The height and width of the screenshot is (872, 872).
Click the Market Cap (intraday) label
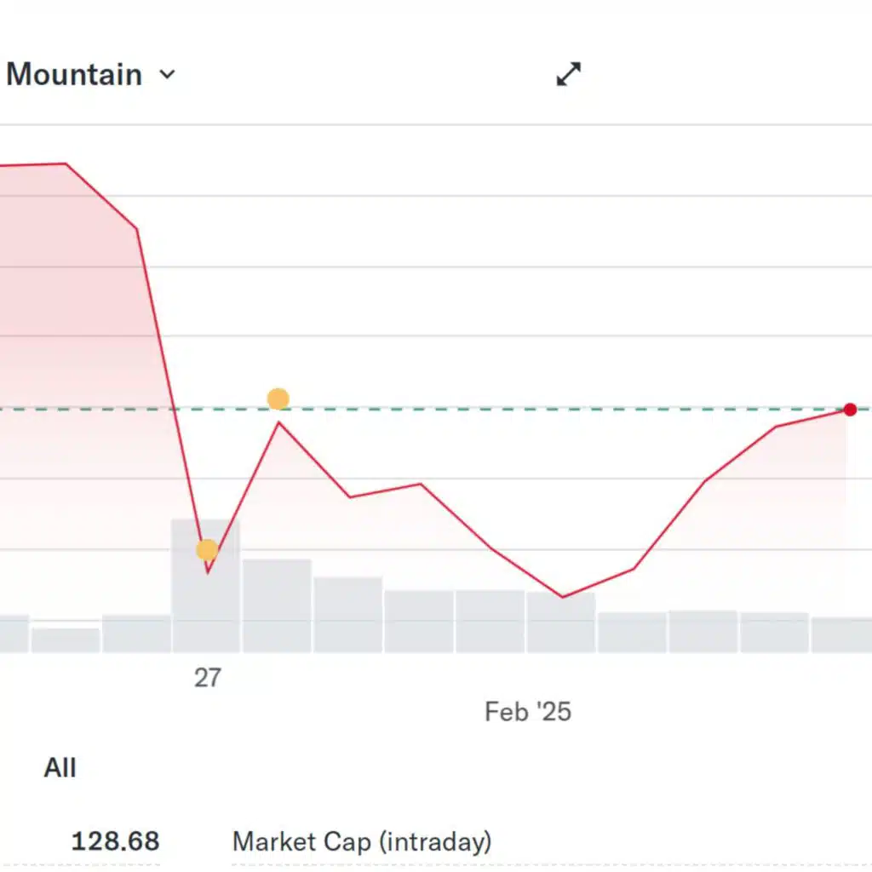(362, 841)
